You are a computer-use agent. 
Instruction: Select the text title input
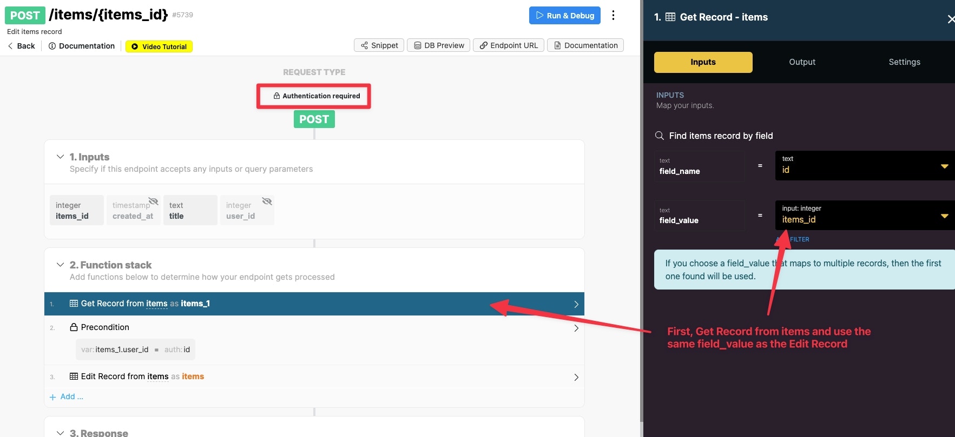point(190,210)
